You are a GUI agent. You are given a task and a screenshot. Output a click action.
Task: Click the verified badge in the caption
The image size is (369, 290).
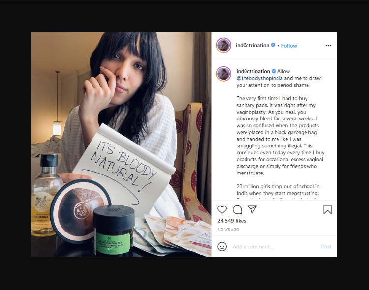coord(274,71)
